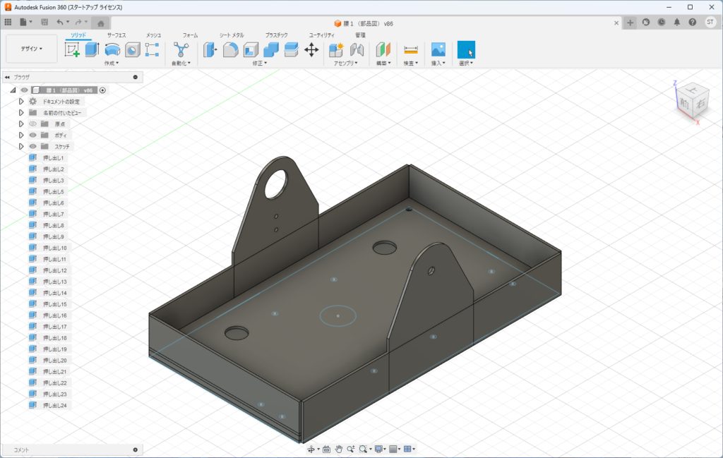723x458 pixels.
Task: Click the Automated Modeling icon
Action: tap(181, 50)
